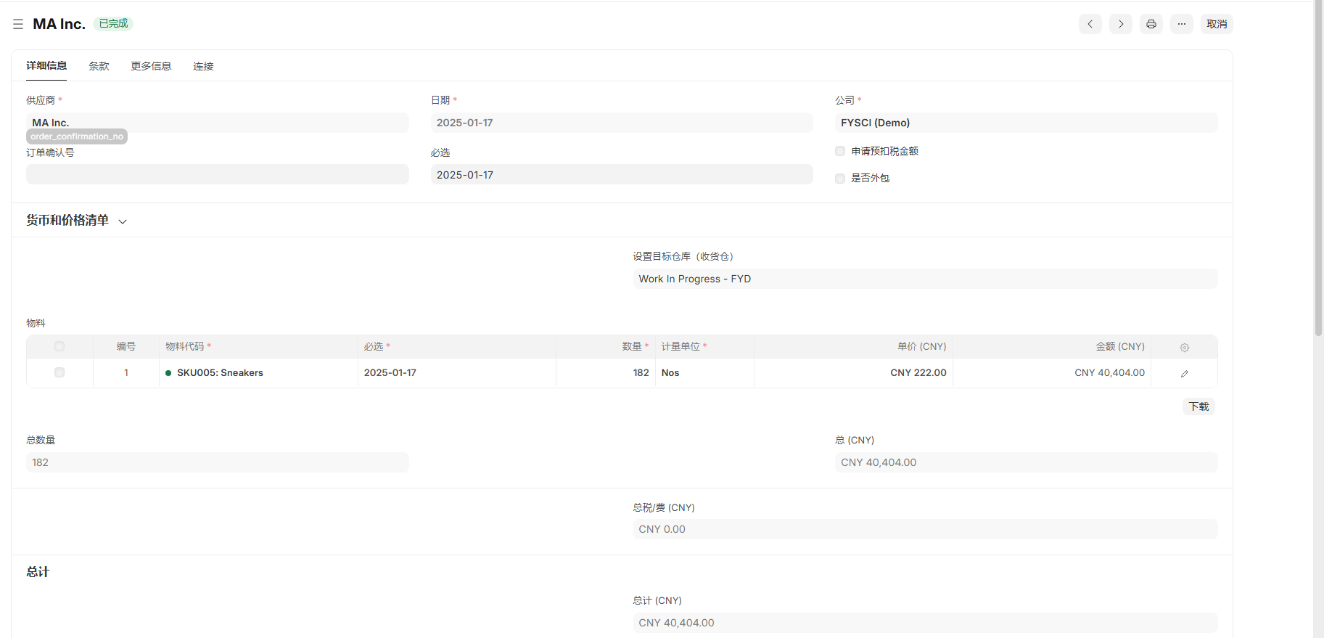Select all rows checkbox in 物料 table header
Screen dimensions: 1324x638
tap(59, 346)
